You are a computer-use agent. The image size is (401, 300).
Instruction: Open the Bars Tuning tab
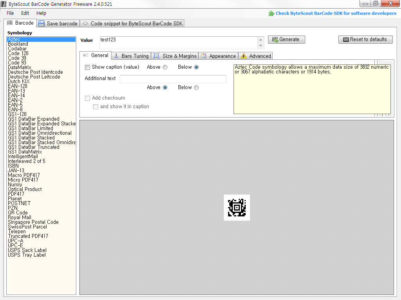[x=131, y=56]
